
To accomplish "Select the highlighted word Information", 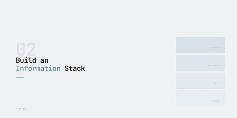I will coord(38,68).
